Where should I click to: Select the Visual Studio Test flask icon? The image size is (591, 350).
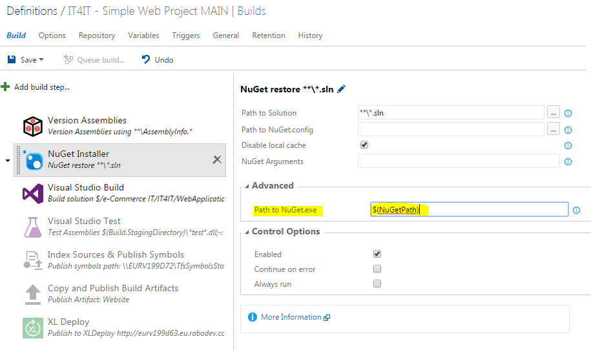(x=33, y=227)
